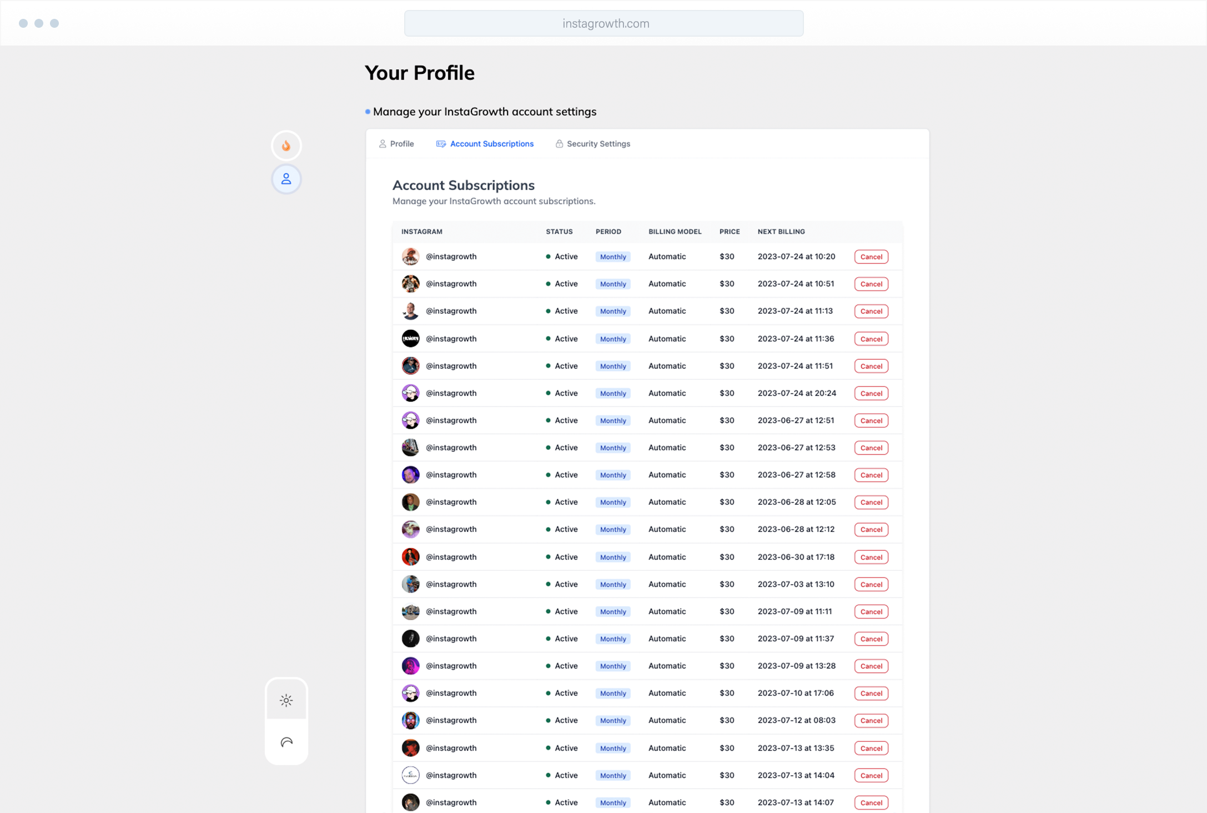1207x813 pixels.
Task: Click avatar of row billing 2023-06-27 at 12:53
Action: (x=410, y=448)
